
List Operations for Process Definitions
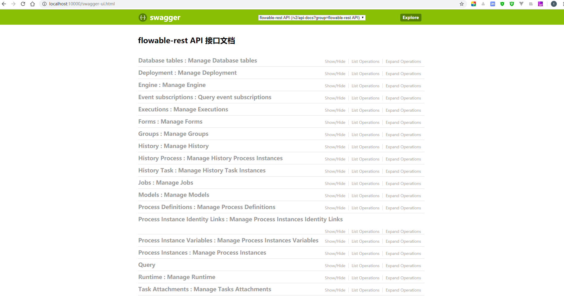coord(365,208)
